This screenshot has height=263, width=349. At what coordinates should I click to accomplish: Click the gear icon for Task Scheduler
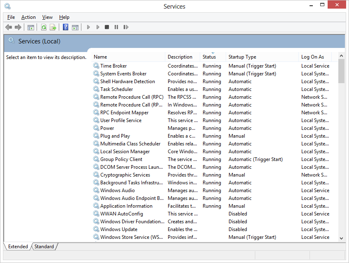click(x=96, y=89)
